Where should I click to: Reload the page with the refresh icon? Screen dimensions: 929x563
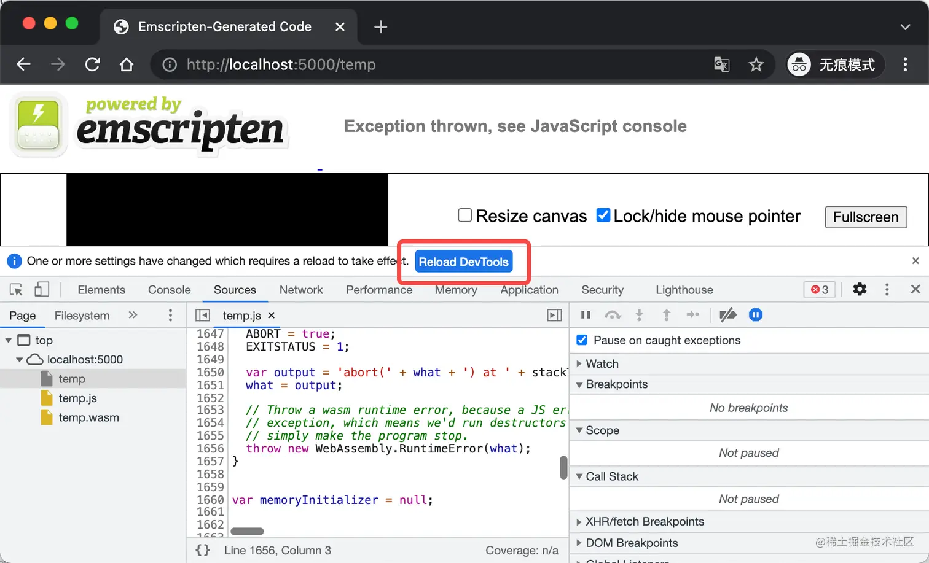[x=92, y=64]
